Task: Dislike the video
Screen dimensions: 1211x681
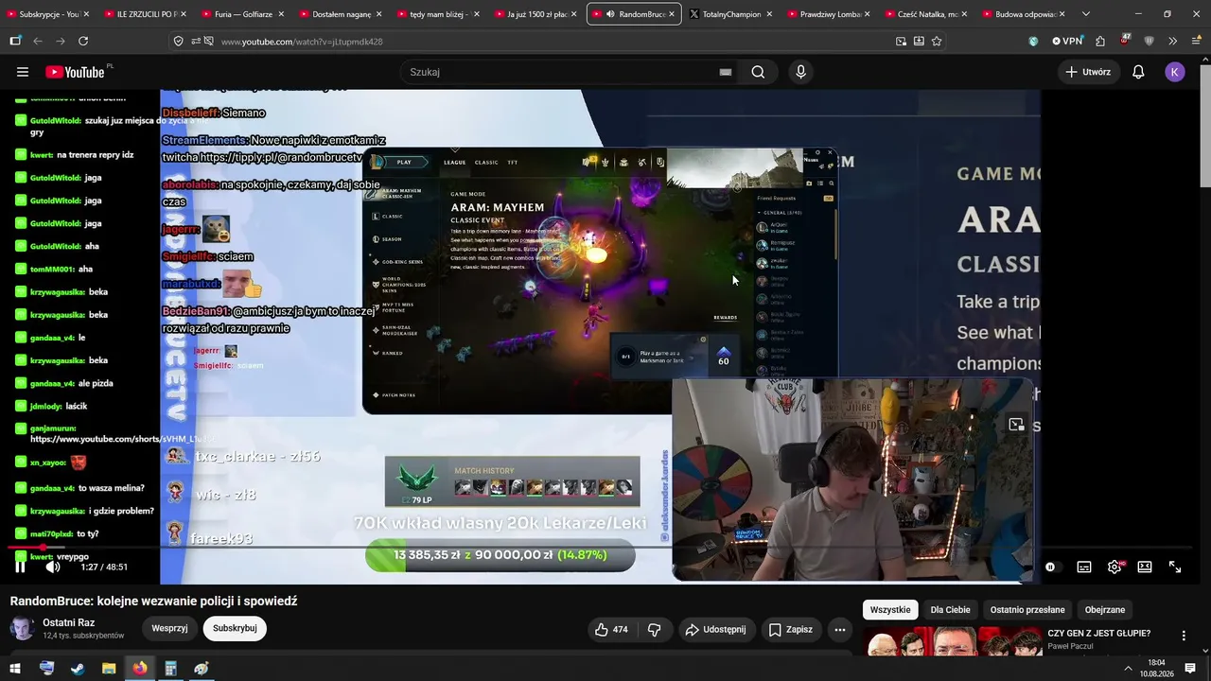Action: click(x=654, y=629)
